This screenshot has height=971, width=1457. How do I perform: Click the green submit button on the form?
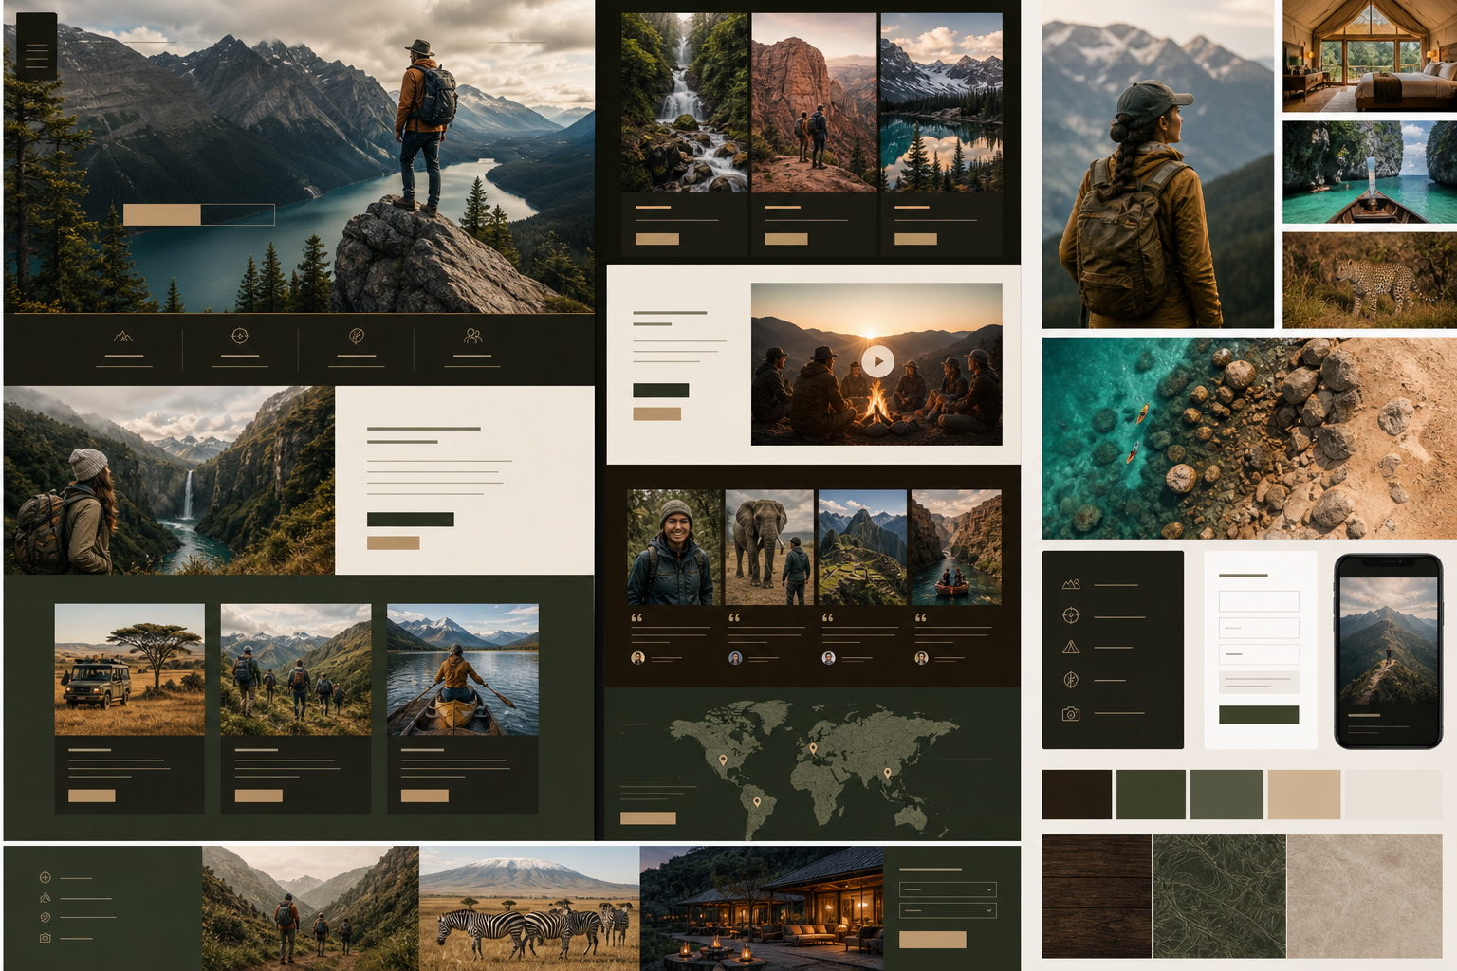pyautogui.click(x=1259, y=714)
